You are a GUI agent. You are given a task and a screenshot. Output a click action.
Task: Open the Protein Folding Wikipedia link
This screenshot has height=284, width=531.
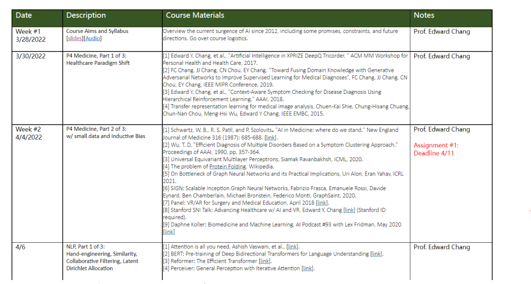tap(228, 167)
